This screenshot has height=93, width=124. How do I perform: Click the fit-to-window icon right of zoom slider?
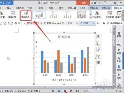tap(120, 91)
